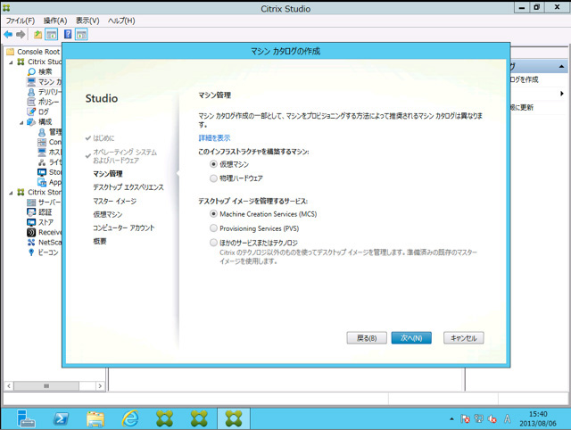This screenshot has width=571, height=430.
Task: Select the マシン カタログ tree node
Action: [x=45, y=81]
